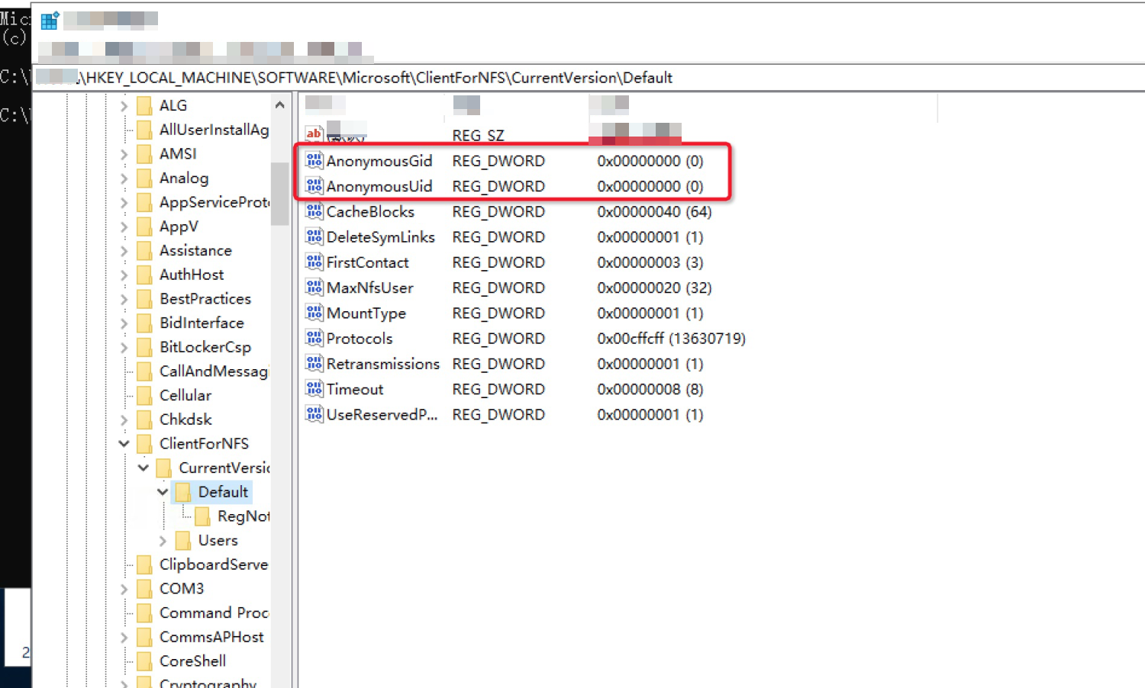Select the AnonymousUid value name

(379, 186)
